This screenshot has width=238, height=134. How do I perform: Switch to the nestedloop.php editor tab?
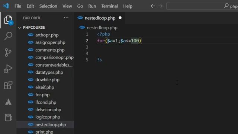(x=100, y=18)
